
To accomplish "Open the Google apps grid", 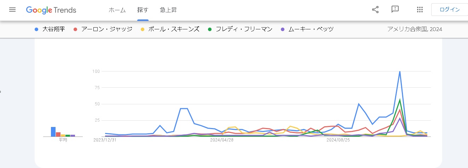I will [x=420, y=10].
